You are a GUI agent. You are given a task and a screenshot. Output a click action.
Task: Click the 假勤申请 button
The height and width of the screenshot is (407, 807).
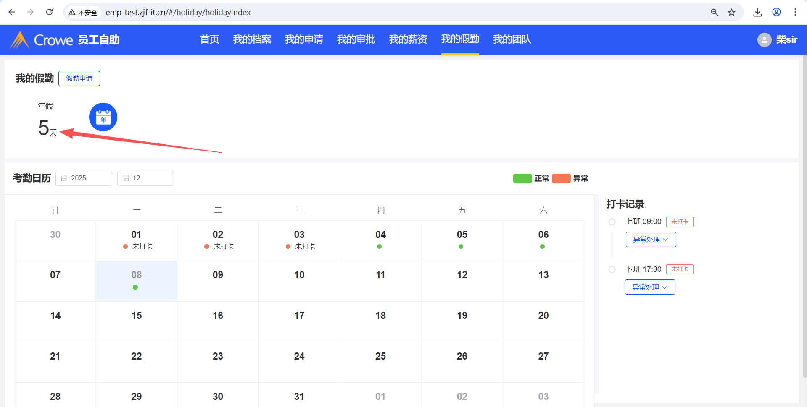[x=79, y=78]
